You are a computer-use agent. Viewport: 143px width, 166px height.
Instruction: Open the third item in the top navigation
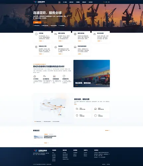tap(71, 2)
